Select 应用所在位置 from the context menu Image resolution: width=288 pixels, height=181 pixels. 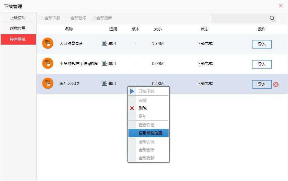click(x=150, y=133)
